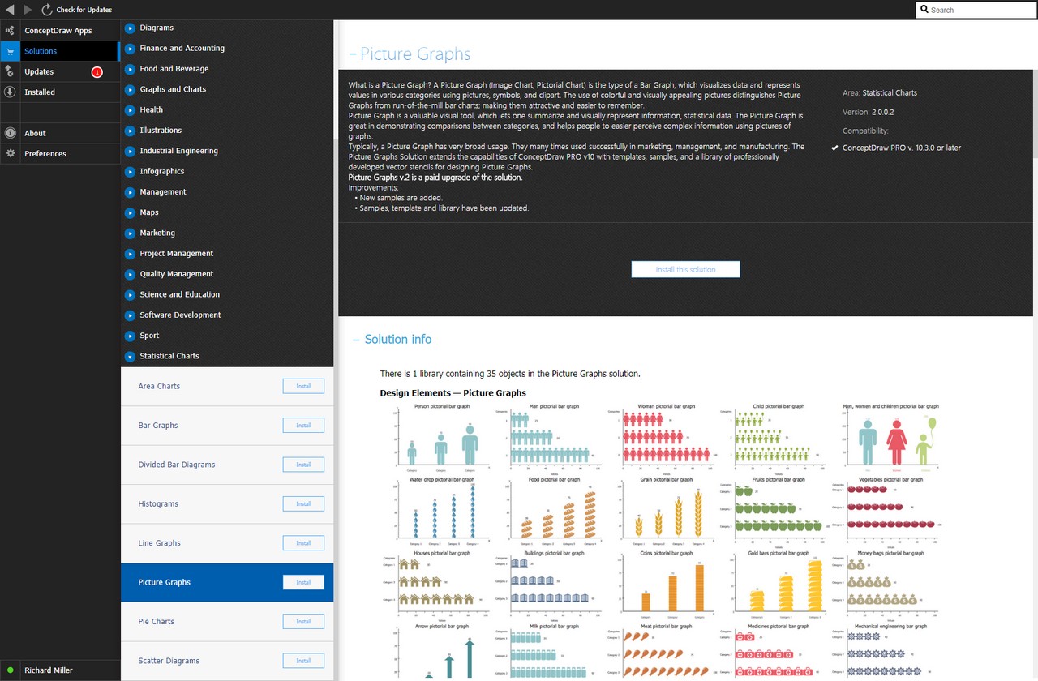Image resolution: width=1038 pixels, height=681 pixels.
Task: Open the Solutions section
Action: (x=60, y=51)
